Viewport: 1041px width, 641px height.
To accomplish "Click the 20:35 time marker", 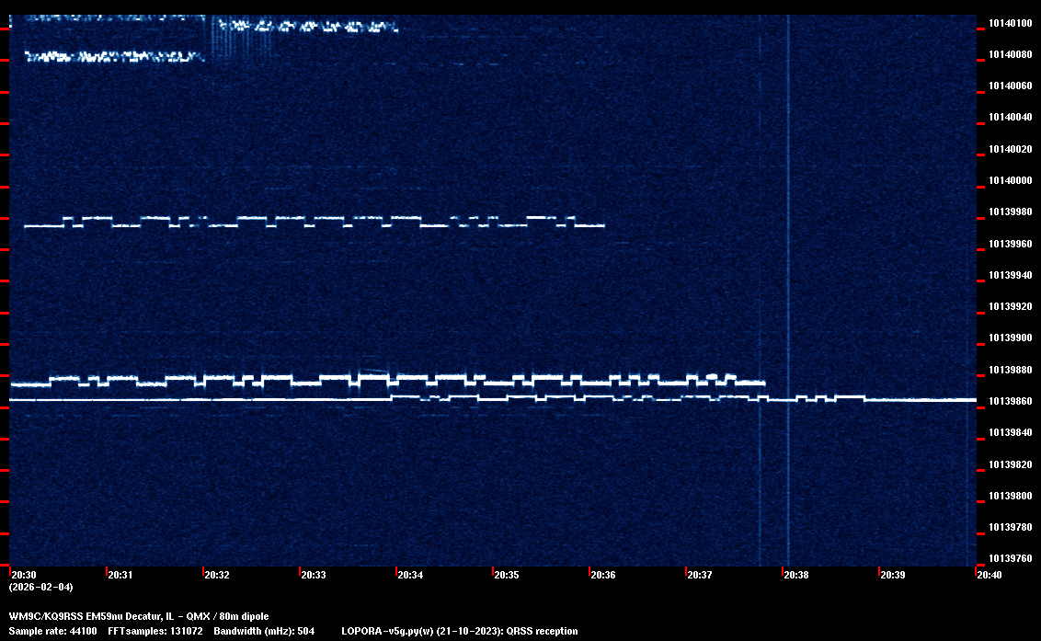I will (506, 575).
